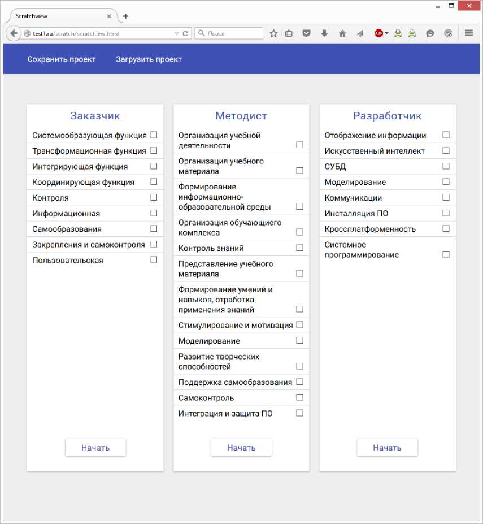Viewport: 483px width, 524px height.
Task: Check the Системообразующая функция checkbox
Action: (154, 135)
